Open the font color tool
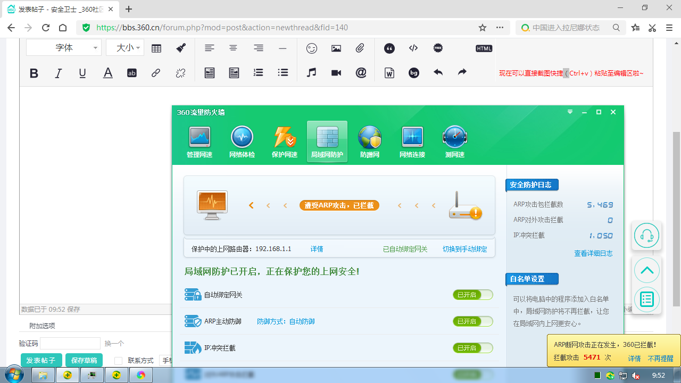Image resolution: width=681 pixels, height=383 pixels. click(x=108, y=73)
